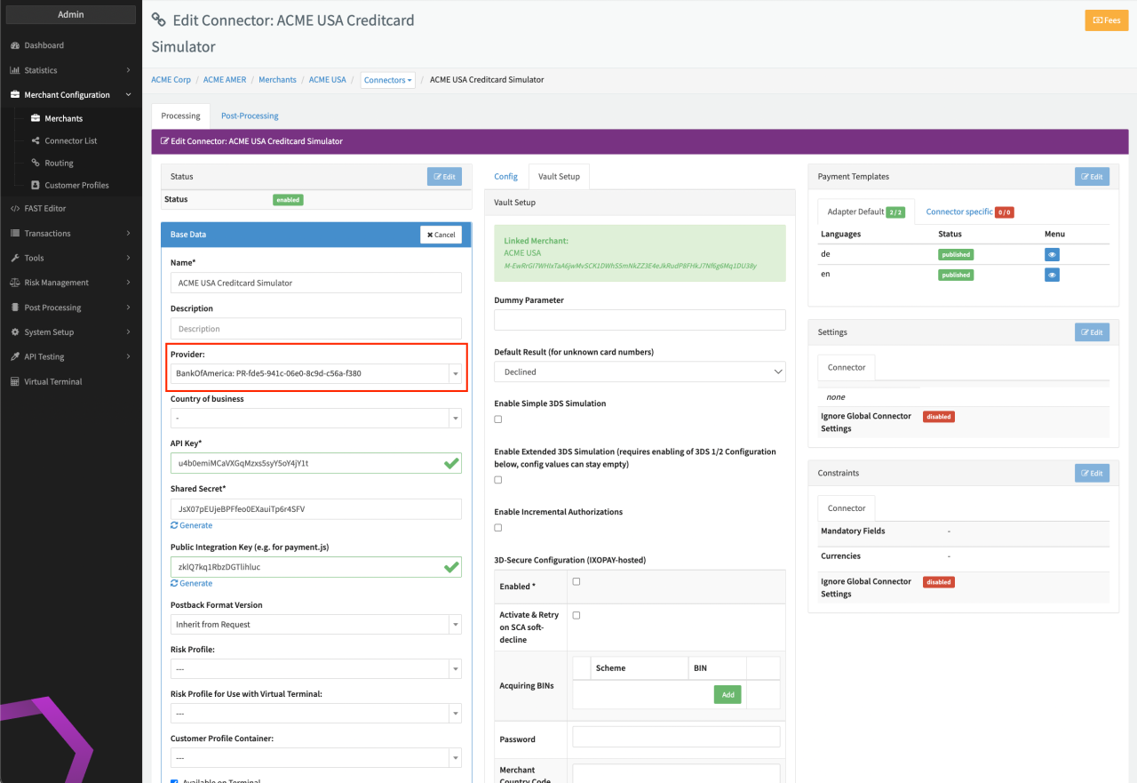This screenshot has height=783, width=1137.
Task: Open Default Result dropdown showing Declined
Action: tap(640, 372)
